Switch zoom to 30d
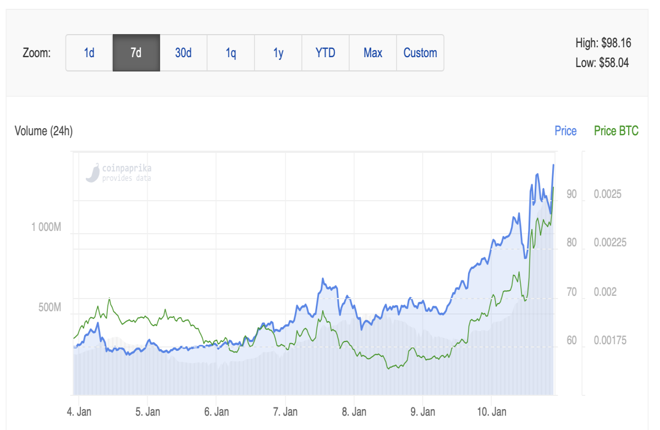The height and width of the screenshot is (430, 660). (184, 53)
